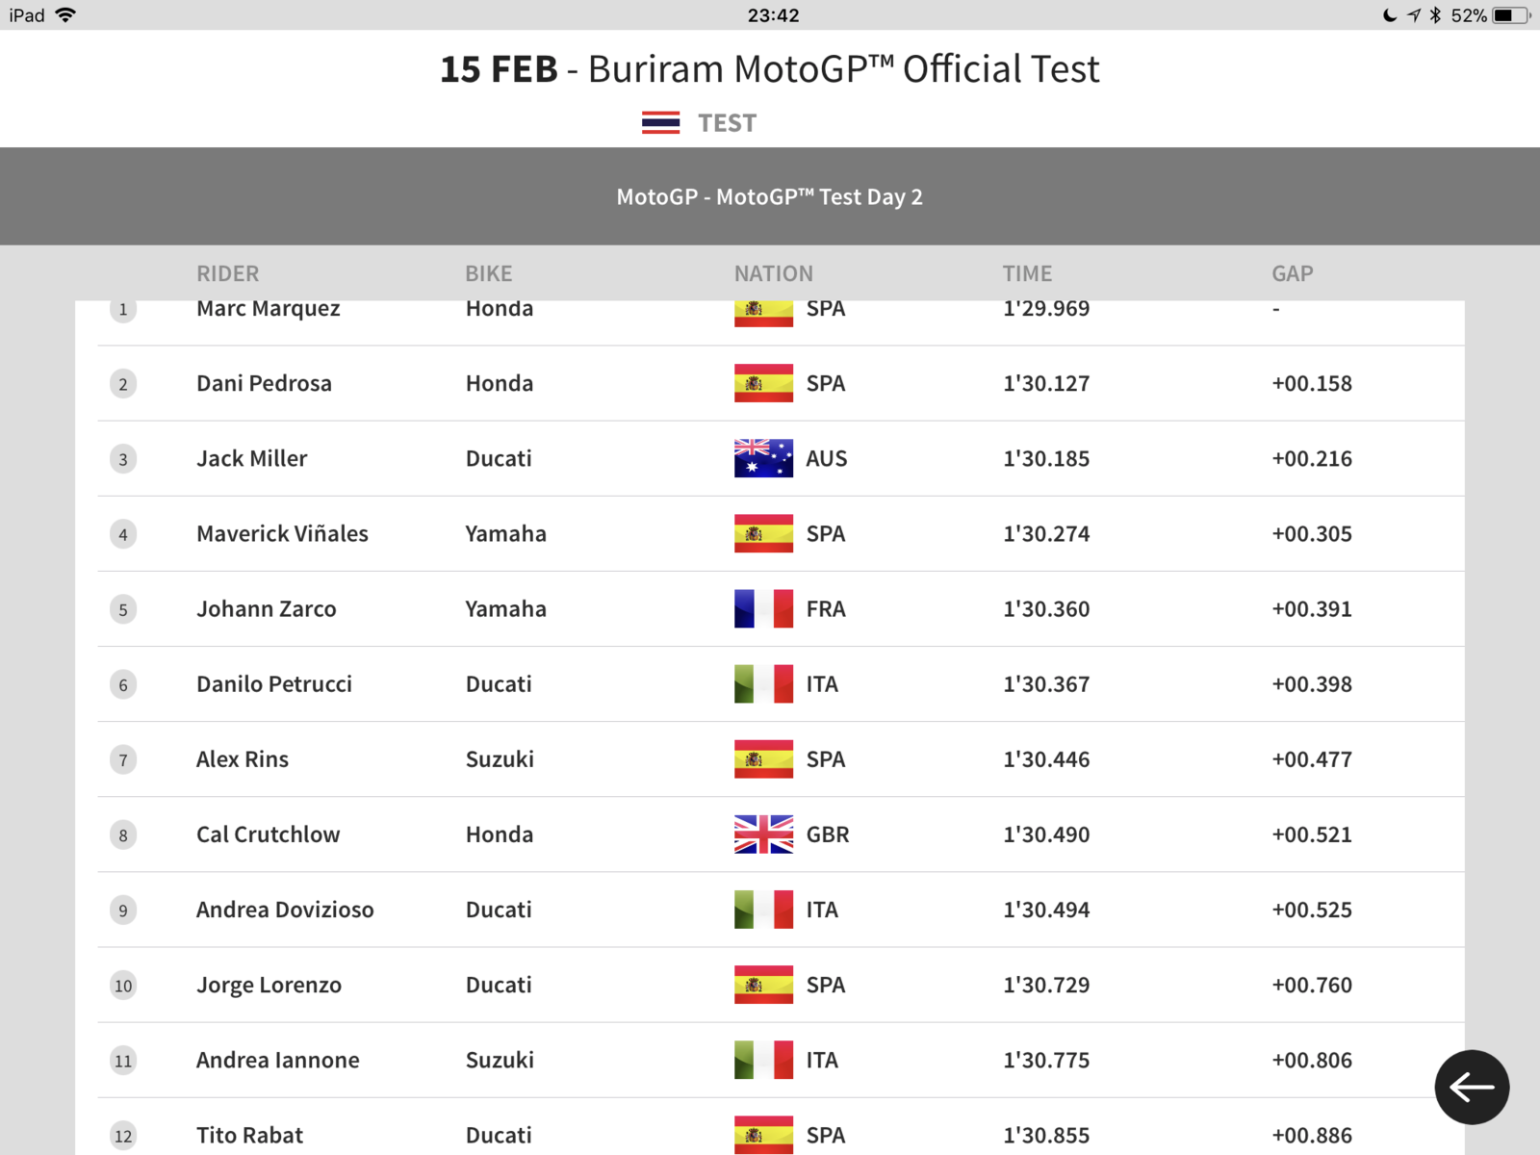Select the RIDER column header
Screen dimensions: 1540x1155
(228, 273)
